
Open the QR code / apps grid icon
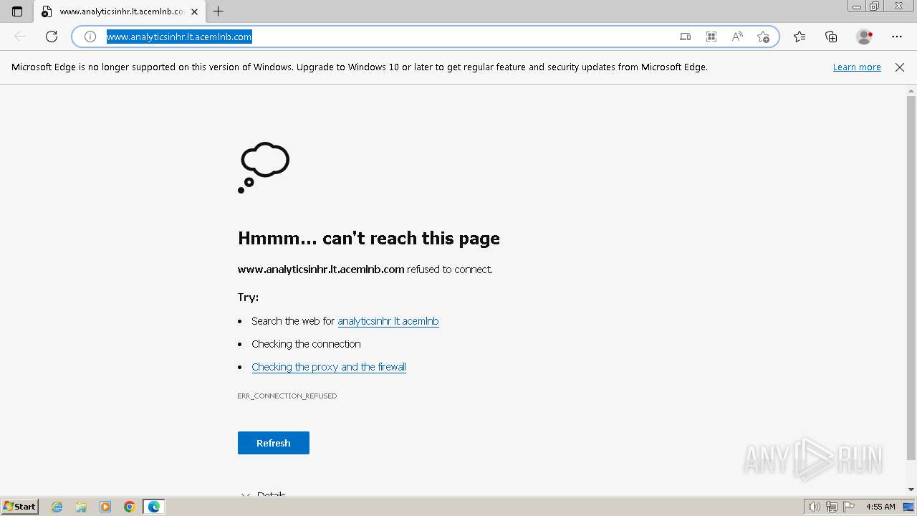click(711, 37)
